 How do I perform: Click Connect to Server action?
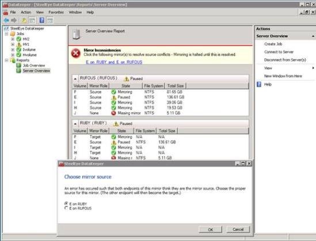pos(279,52)
